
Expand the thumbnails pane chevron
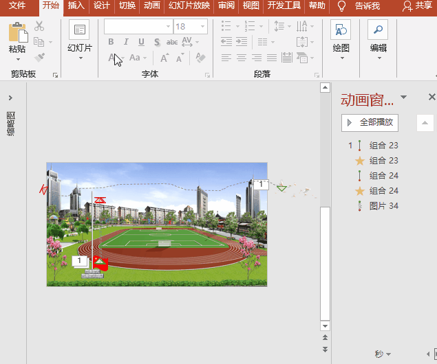(x=10, y=98)
